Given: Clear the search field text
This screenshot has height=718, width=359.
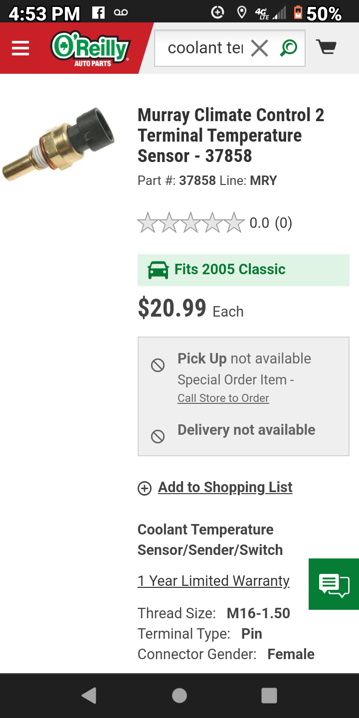Looking at the screenshot, I should click(x=259, y=48).
